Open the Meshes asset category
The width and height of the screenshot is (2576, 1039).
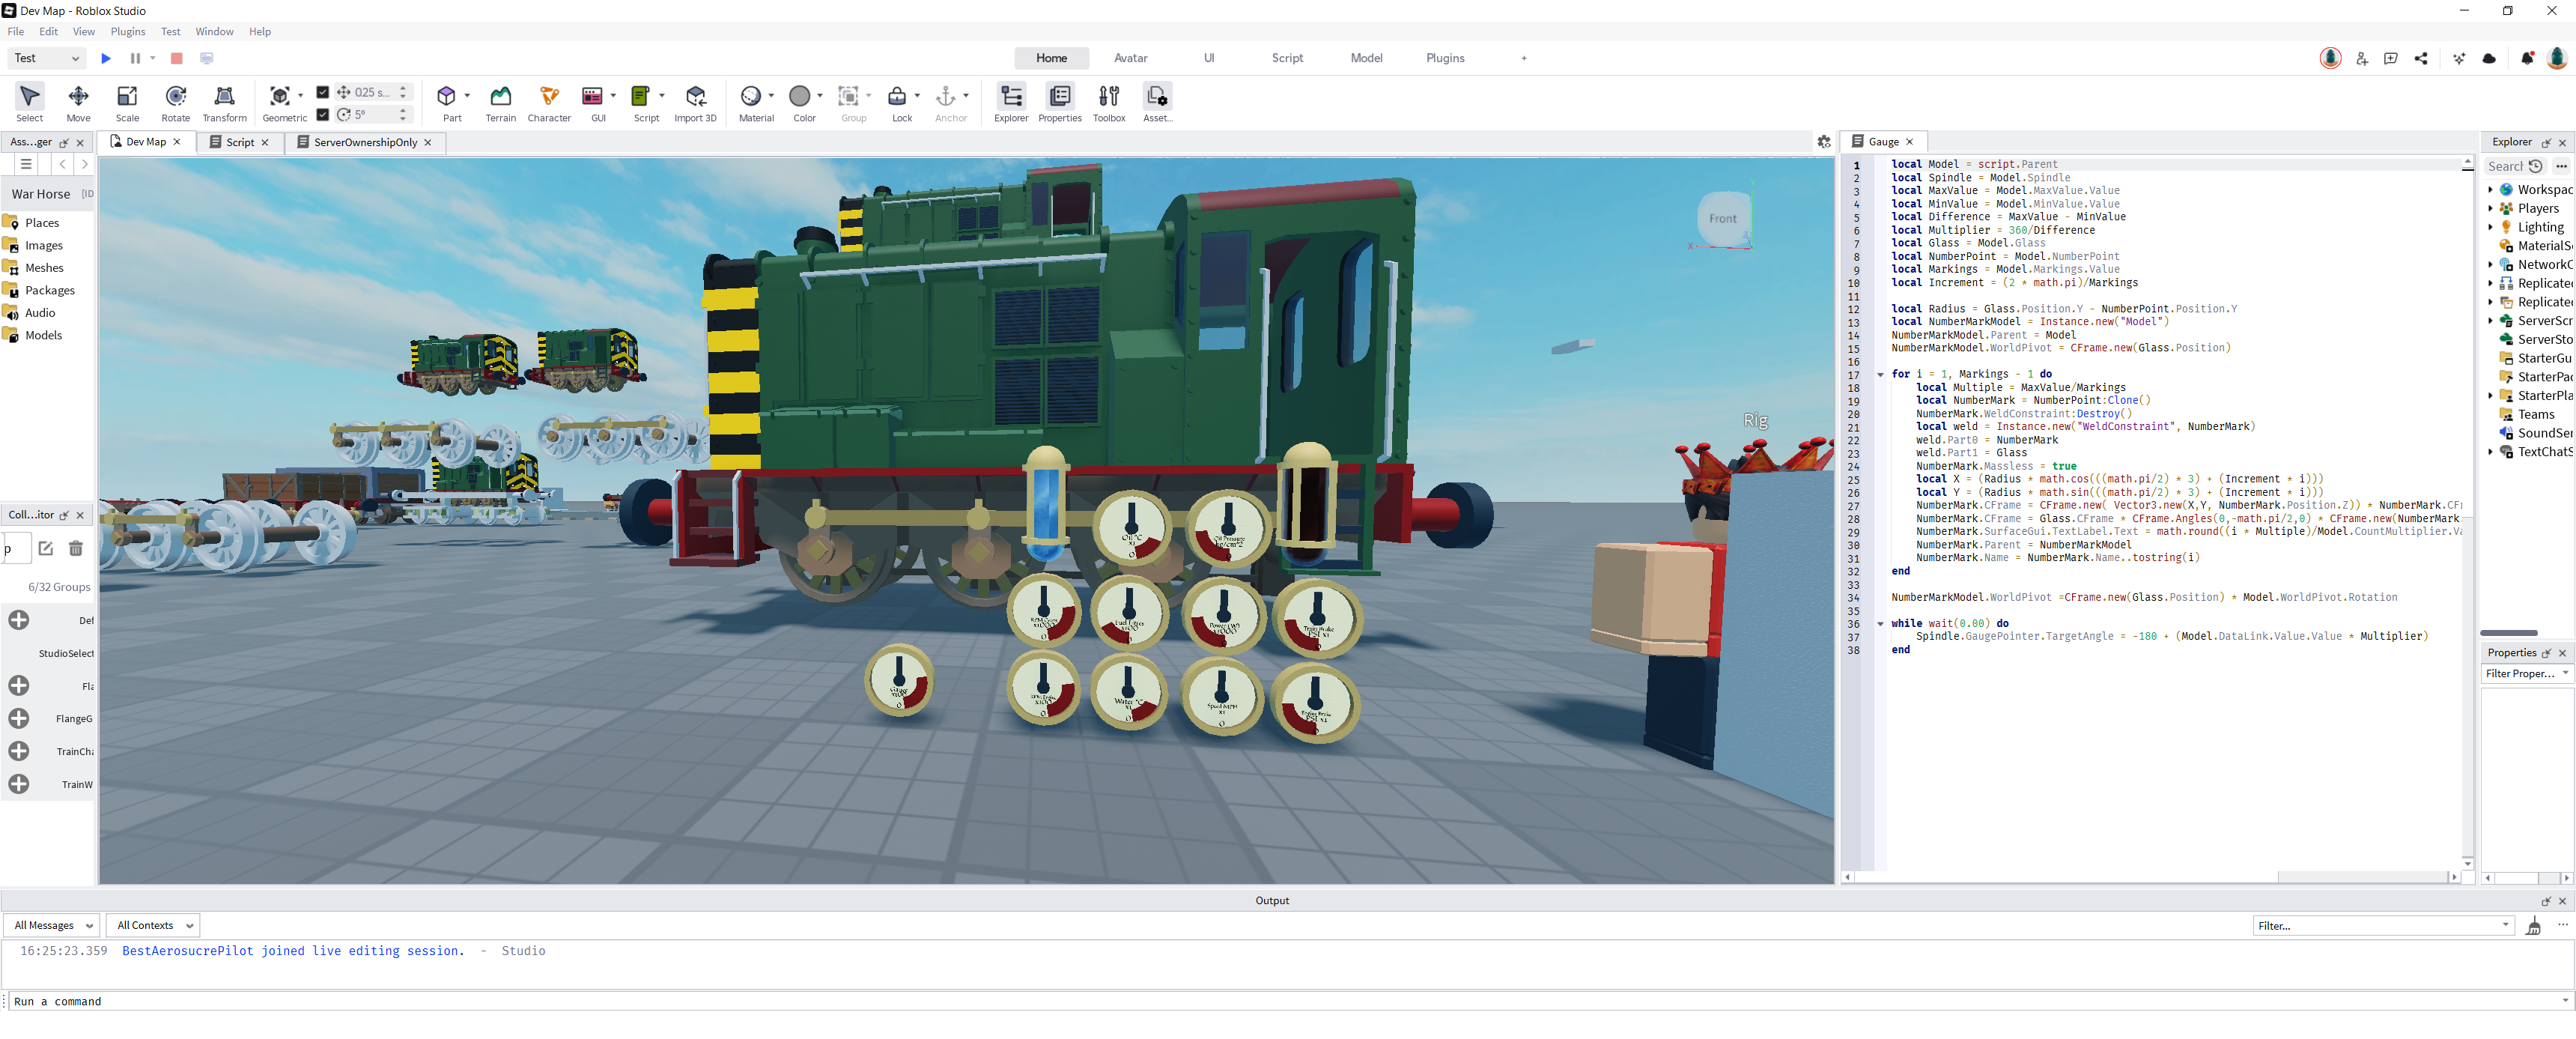click(x=44, y=268)
